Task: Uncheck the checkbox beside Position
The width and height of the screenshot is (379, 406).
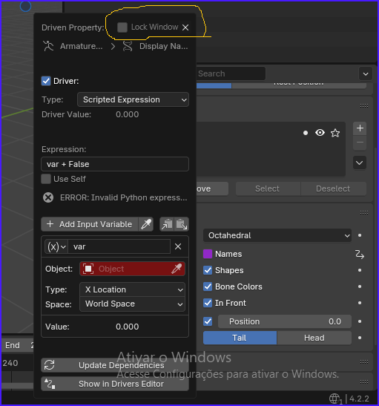Action: 208,321
